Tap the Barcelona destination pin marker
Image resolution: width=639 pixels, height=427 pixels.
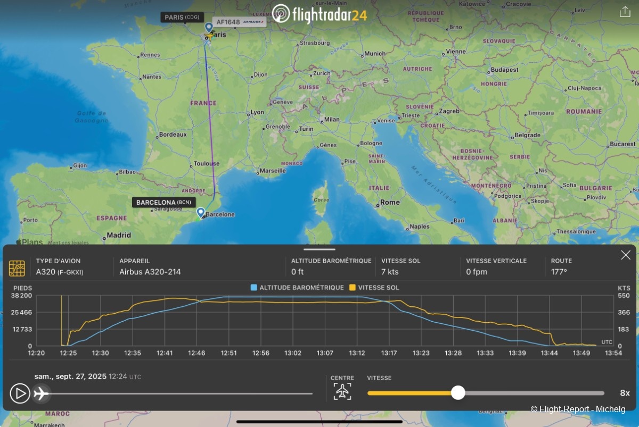pos(201,213)
